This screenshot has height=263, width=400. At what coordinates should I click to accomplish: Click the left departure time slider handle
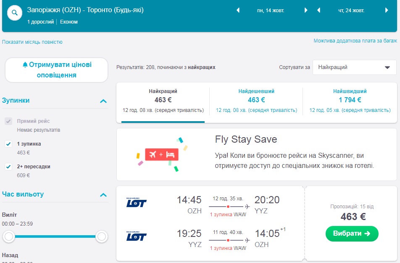tap(9, 237)
